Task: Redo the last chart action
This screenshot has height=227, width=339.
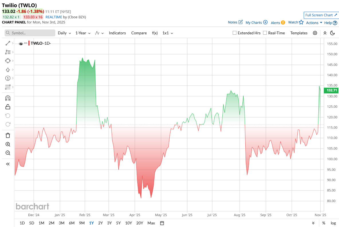Action: tap(8, 124)
